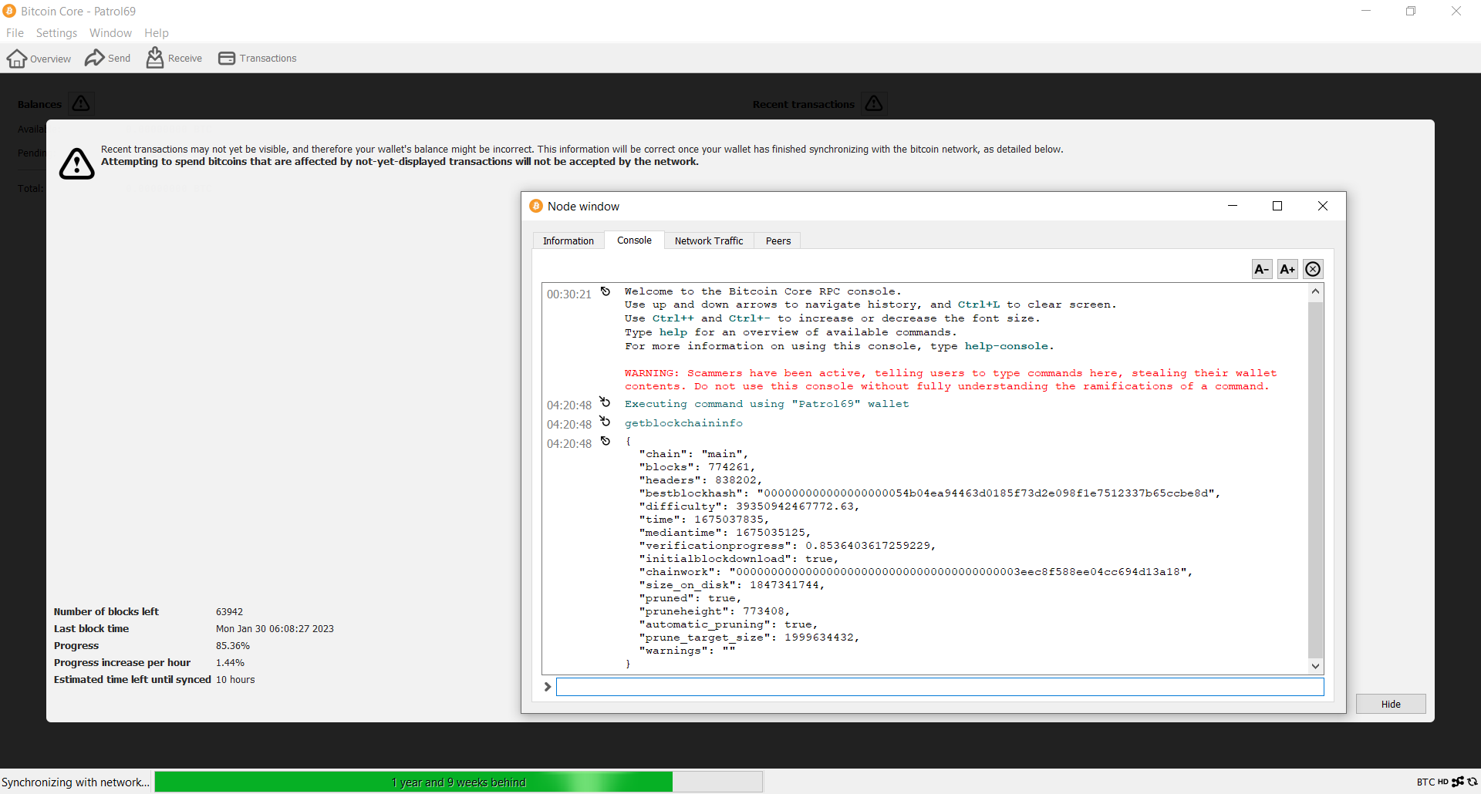This screenshot has height=794, width=1481.
Task: Click the "verificationprogress" output line
Action: click(787, 546)
